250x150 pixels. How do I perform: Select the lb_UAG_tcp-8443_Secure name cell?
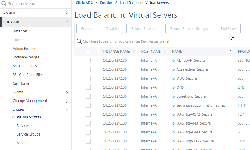[x=192, y=132]
